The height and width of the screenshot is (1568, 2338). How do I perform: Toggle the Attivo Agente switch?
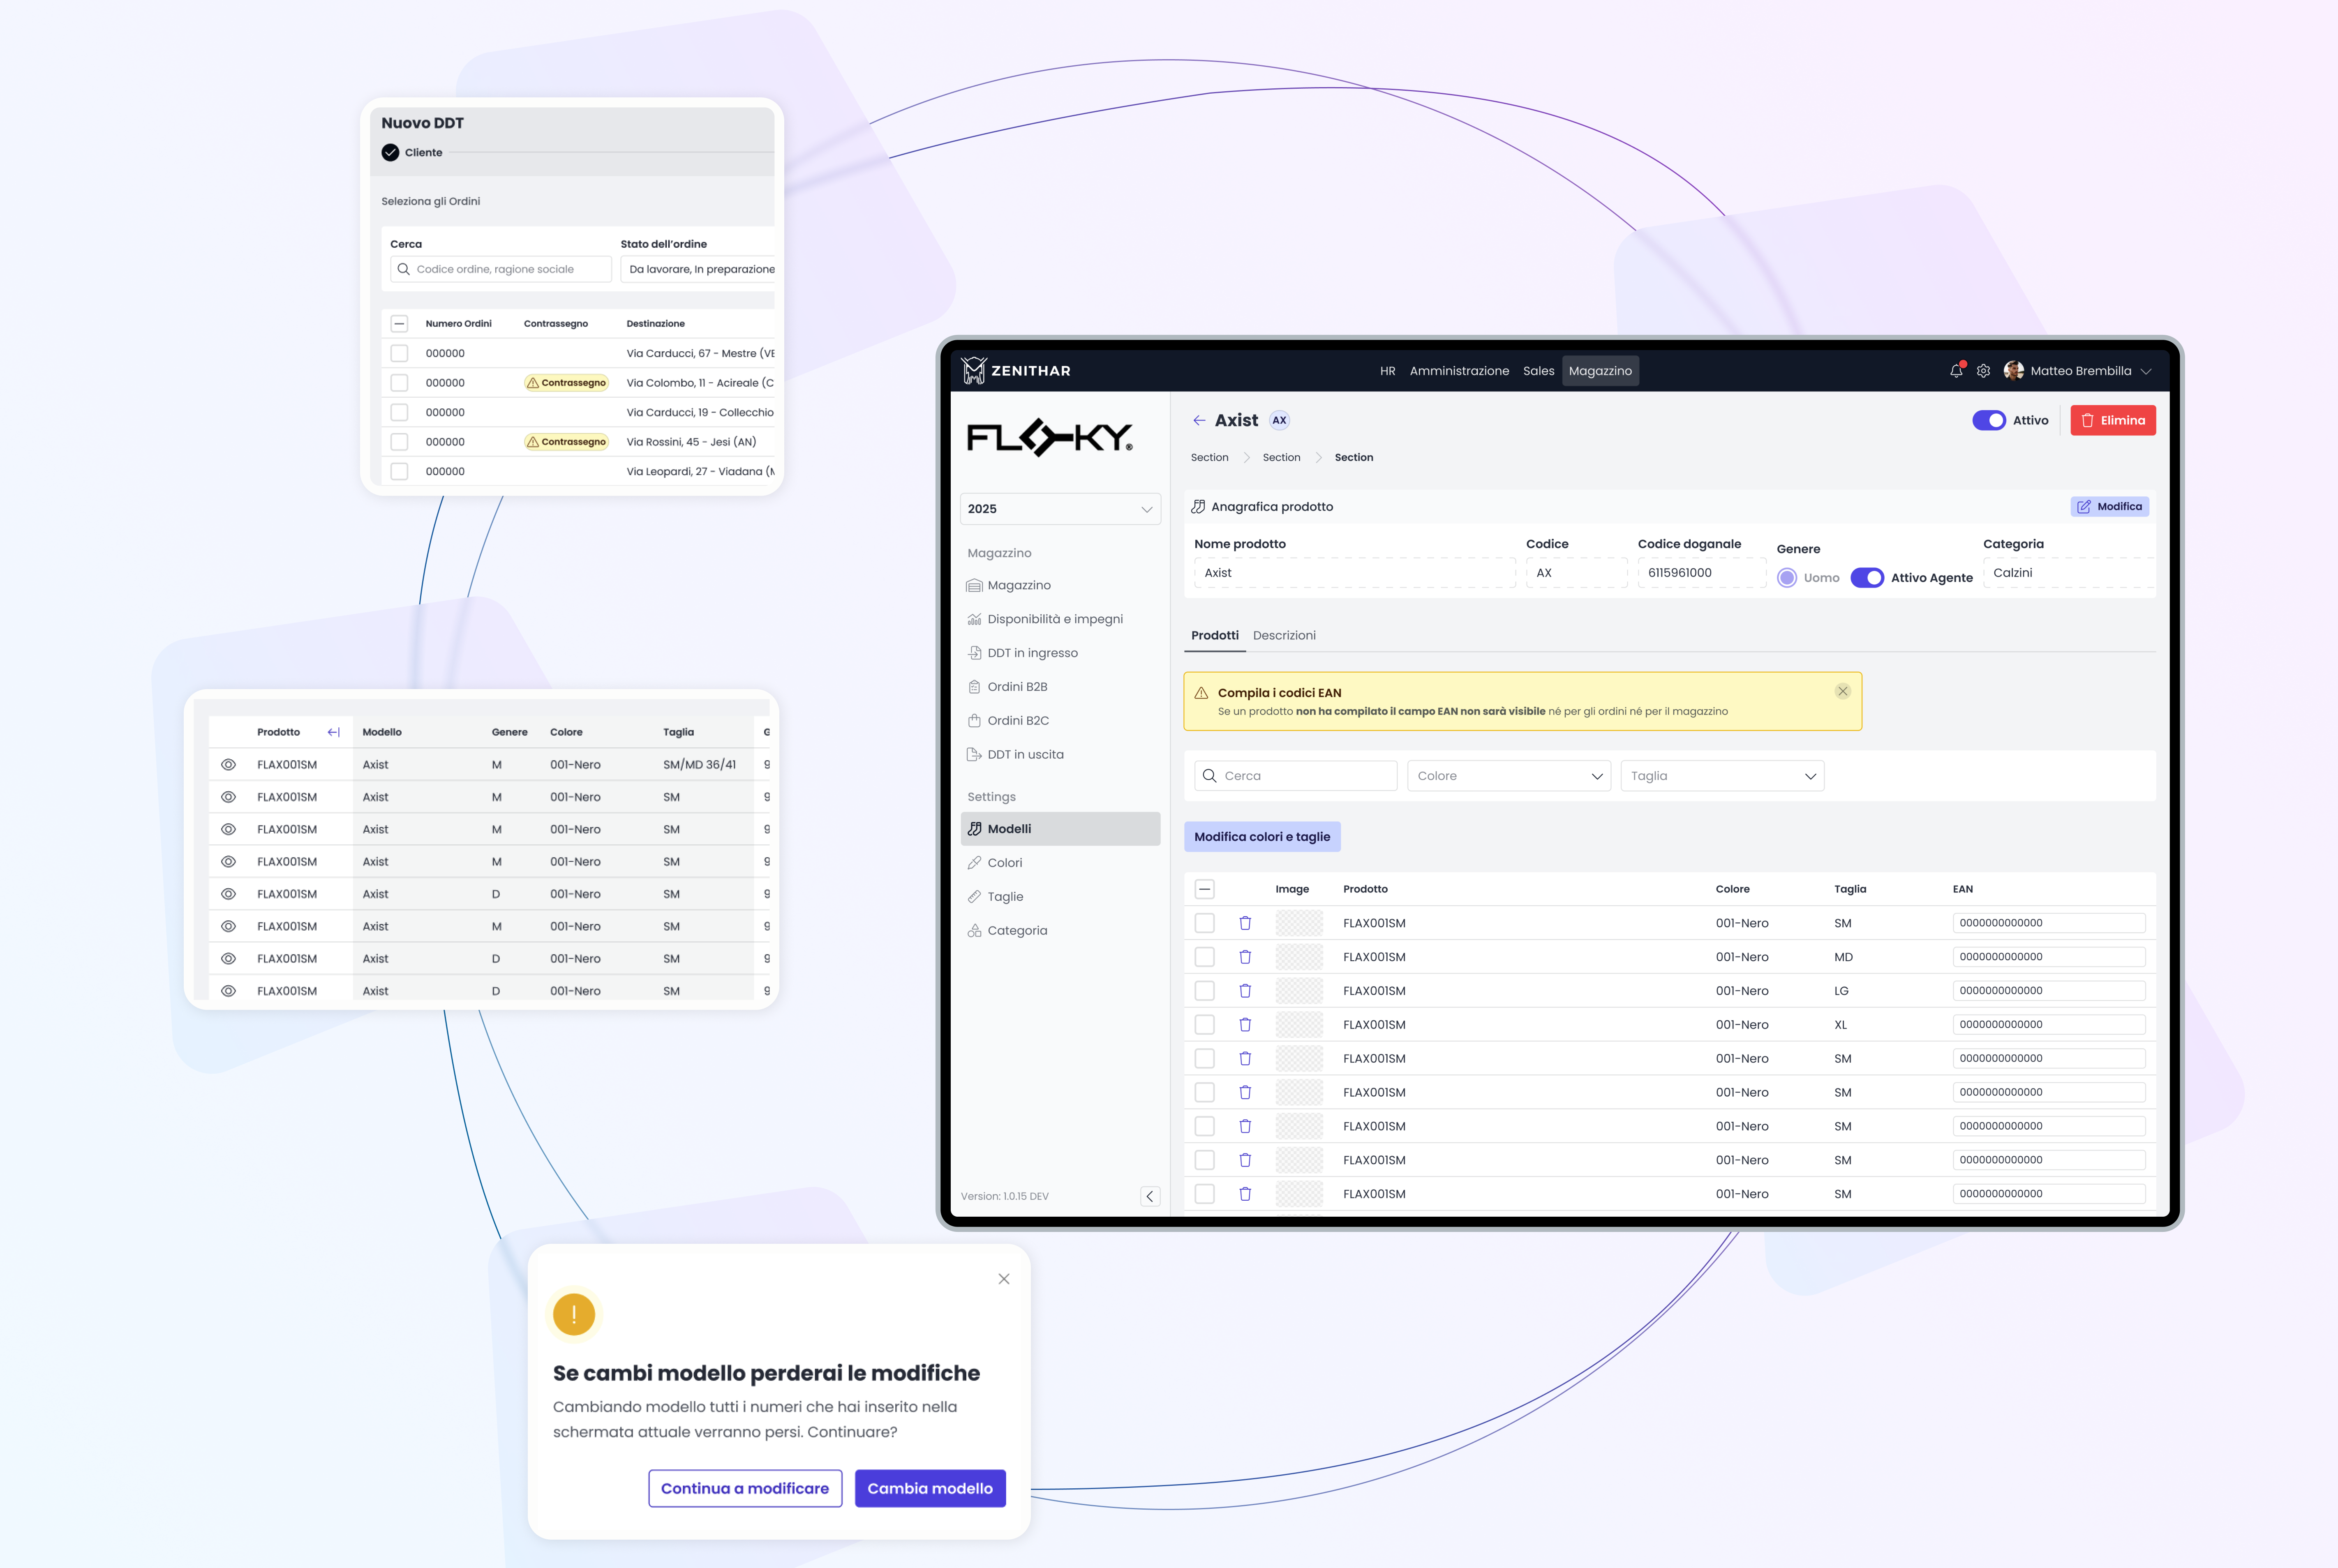pos(1867,578)
